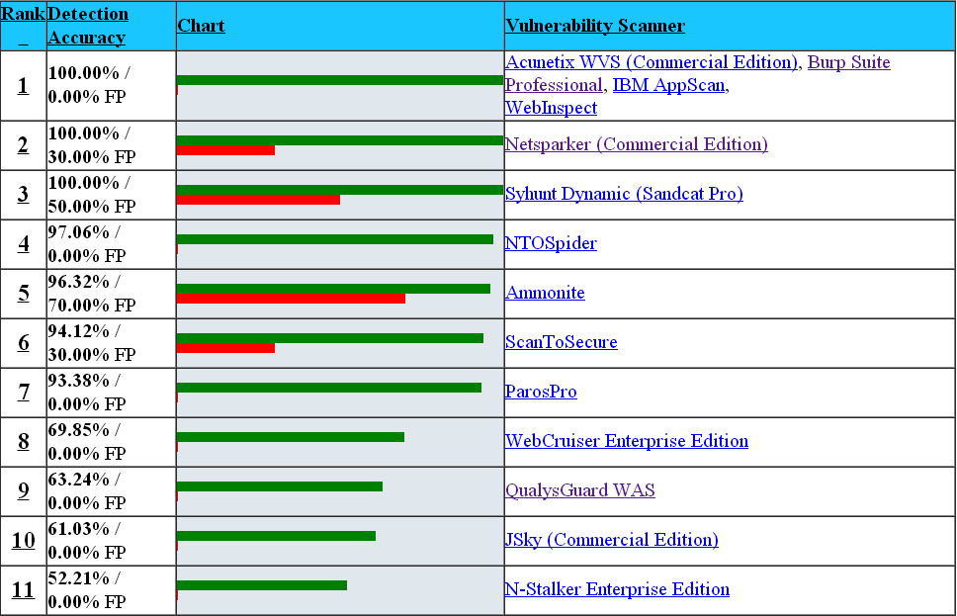Click Ammonite's red false-positive bar
Screen dimensions: 957x616
click(x=291, y=299)
